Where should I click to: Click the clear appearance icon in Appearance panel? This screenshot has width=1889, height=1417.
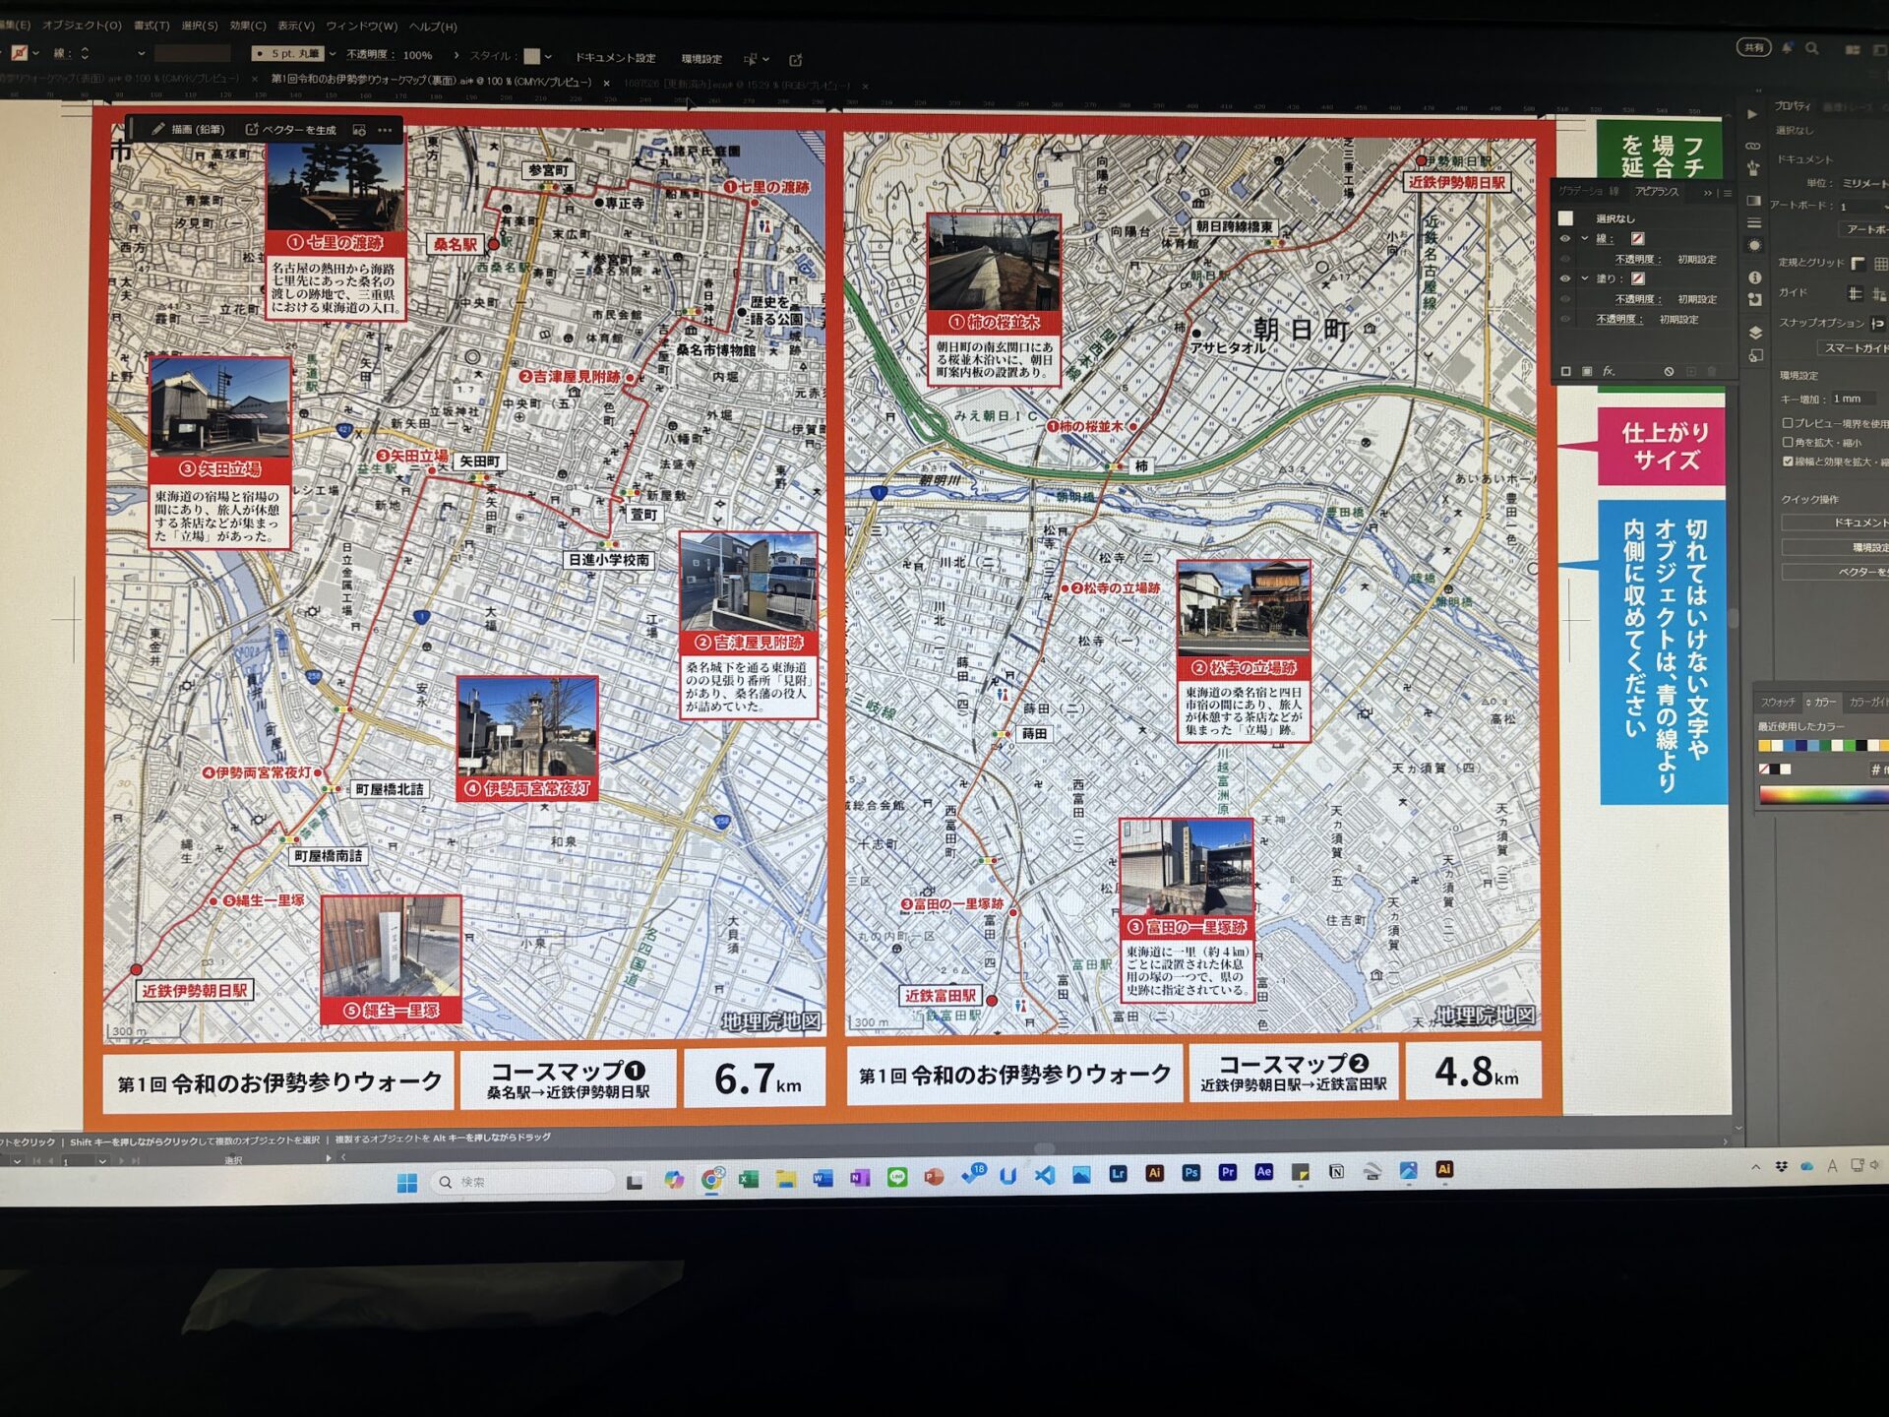click(x=1669, y=372)
